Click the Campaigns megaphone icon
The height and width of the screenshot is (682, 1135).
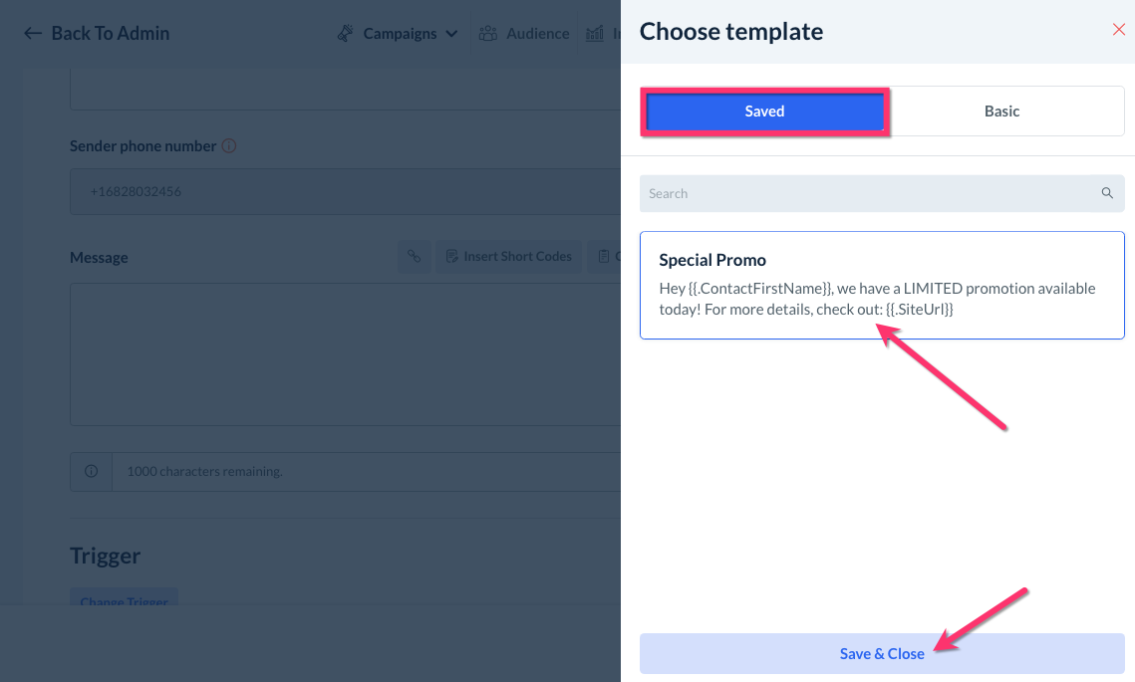346,34
